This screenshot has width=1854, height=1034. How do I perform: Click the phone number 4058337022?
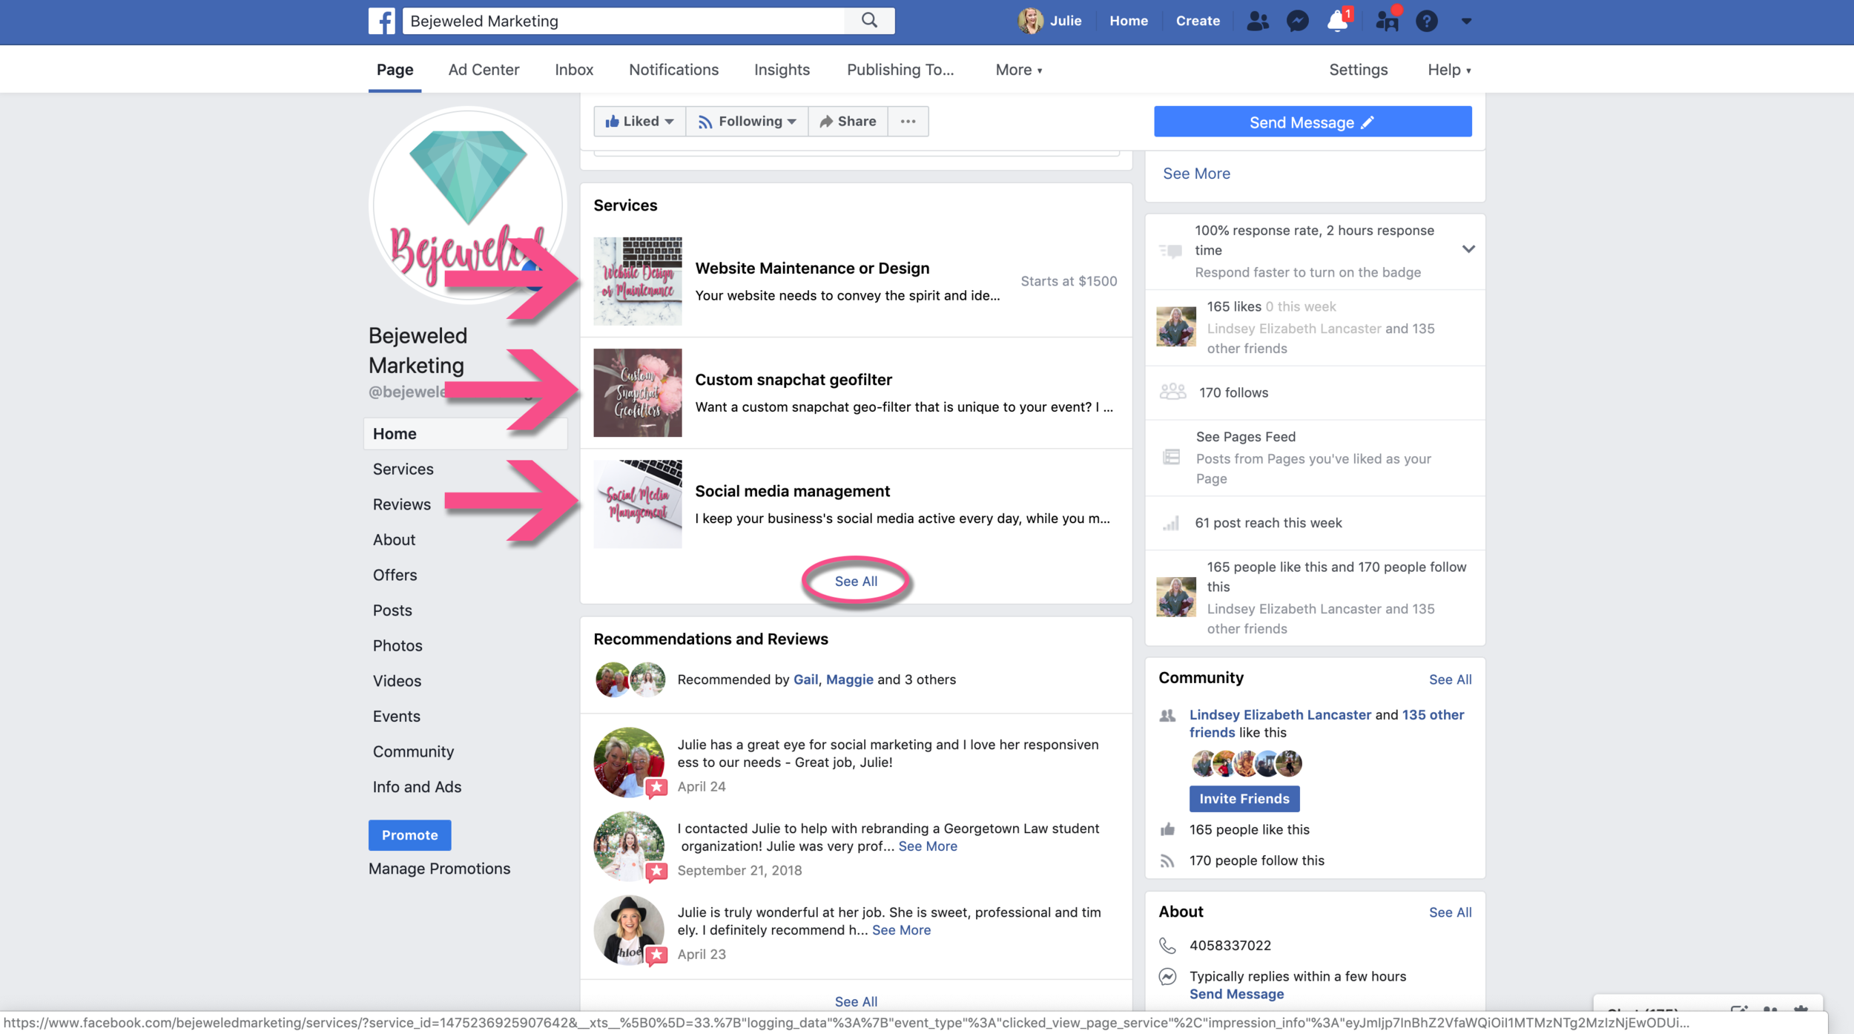point(1230,946)
